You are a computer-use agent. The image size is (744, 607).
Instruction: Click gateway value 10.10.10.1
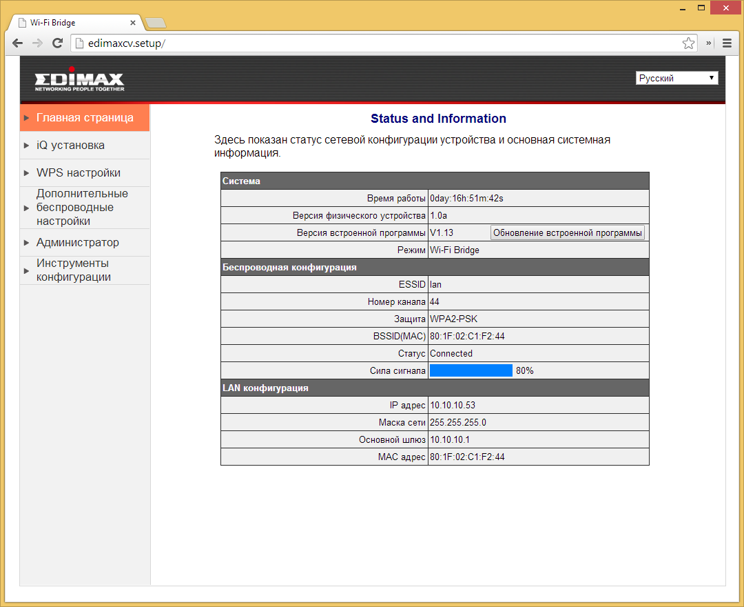click(450, 440)
